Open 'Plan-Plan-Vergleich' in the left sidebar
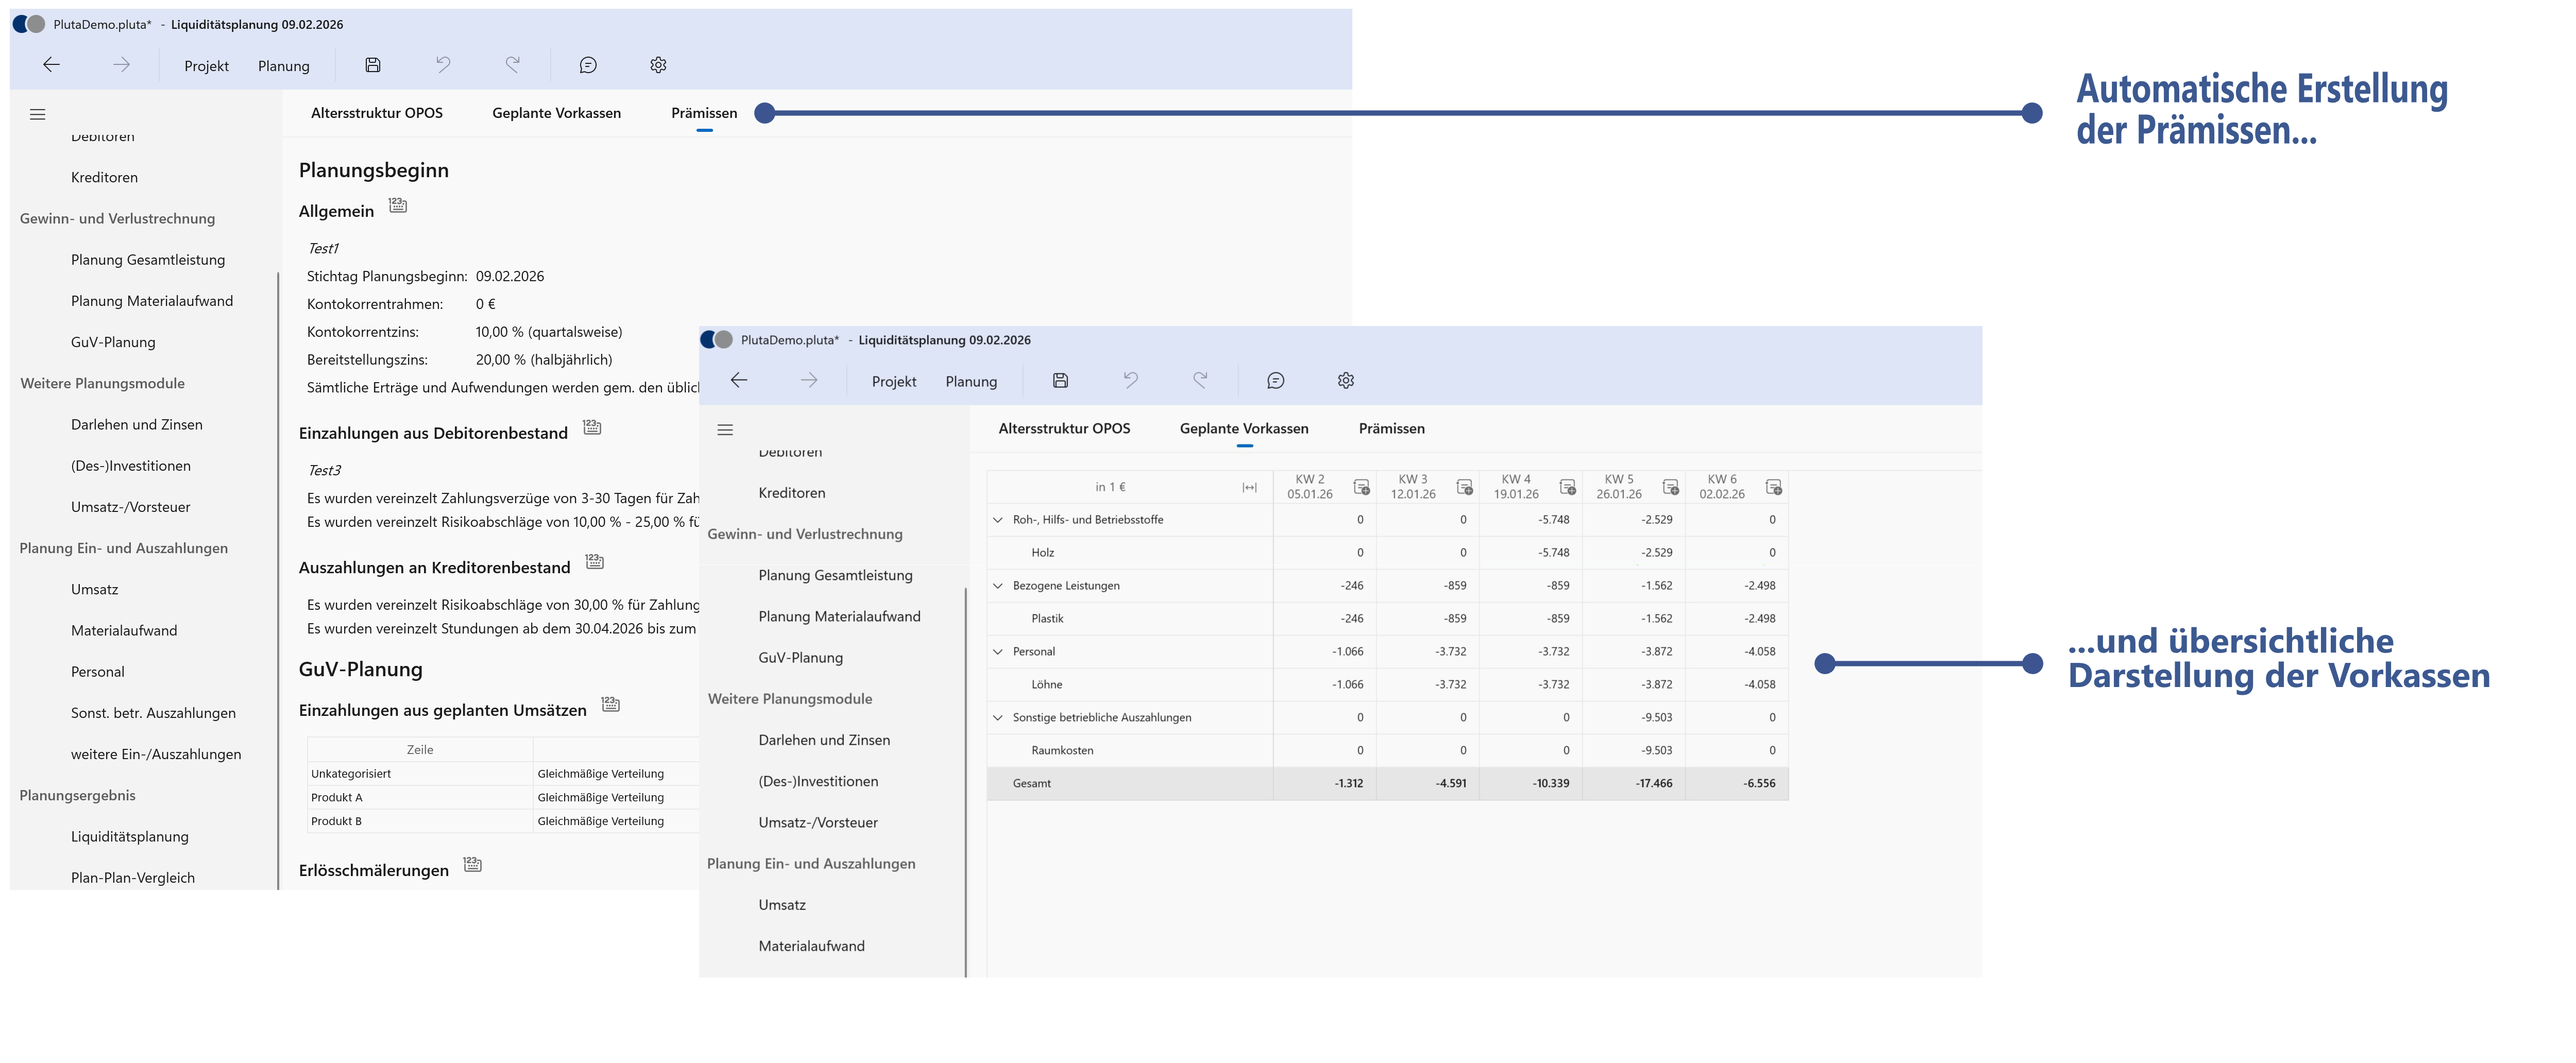Image resolution: width=2576 pixels, height=1063 pixels. (132, 877)
